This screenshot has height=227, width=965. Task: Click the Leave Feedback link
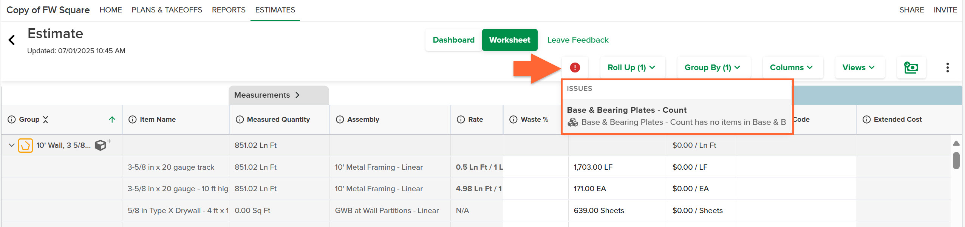point(578,40)
